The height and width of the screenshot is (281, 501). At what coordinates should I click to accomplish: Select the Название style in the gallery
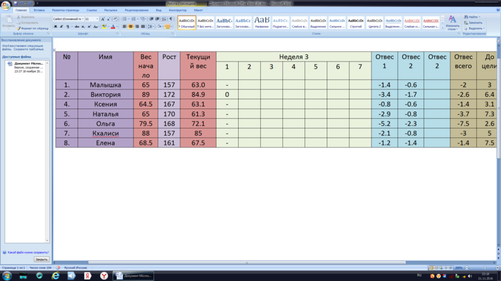262,23
